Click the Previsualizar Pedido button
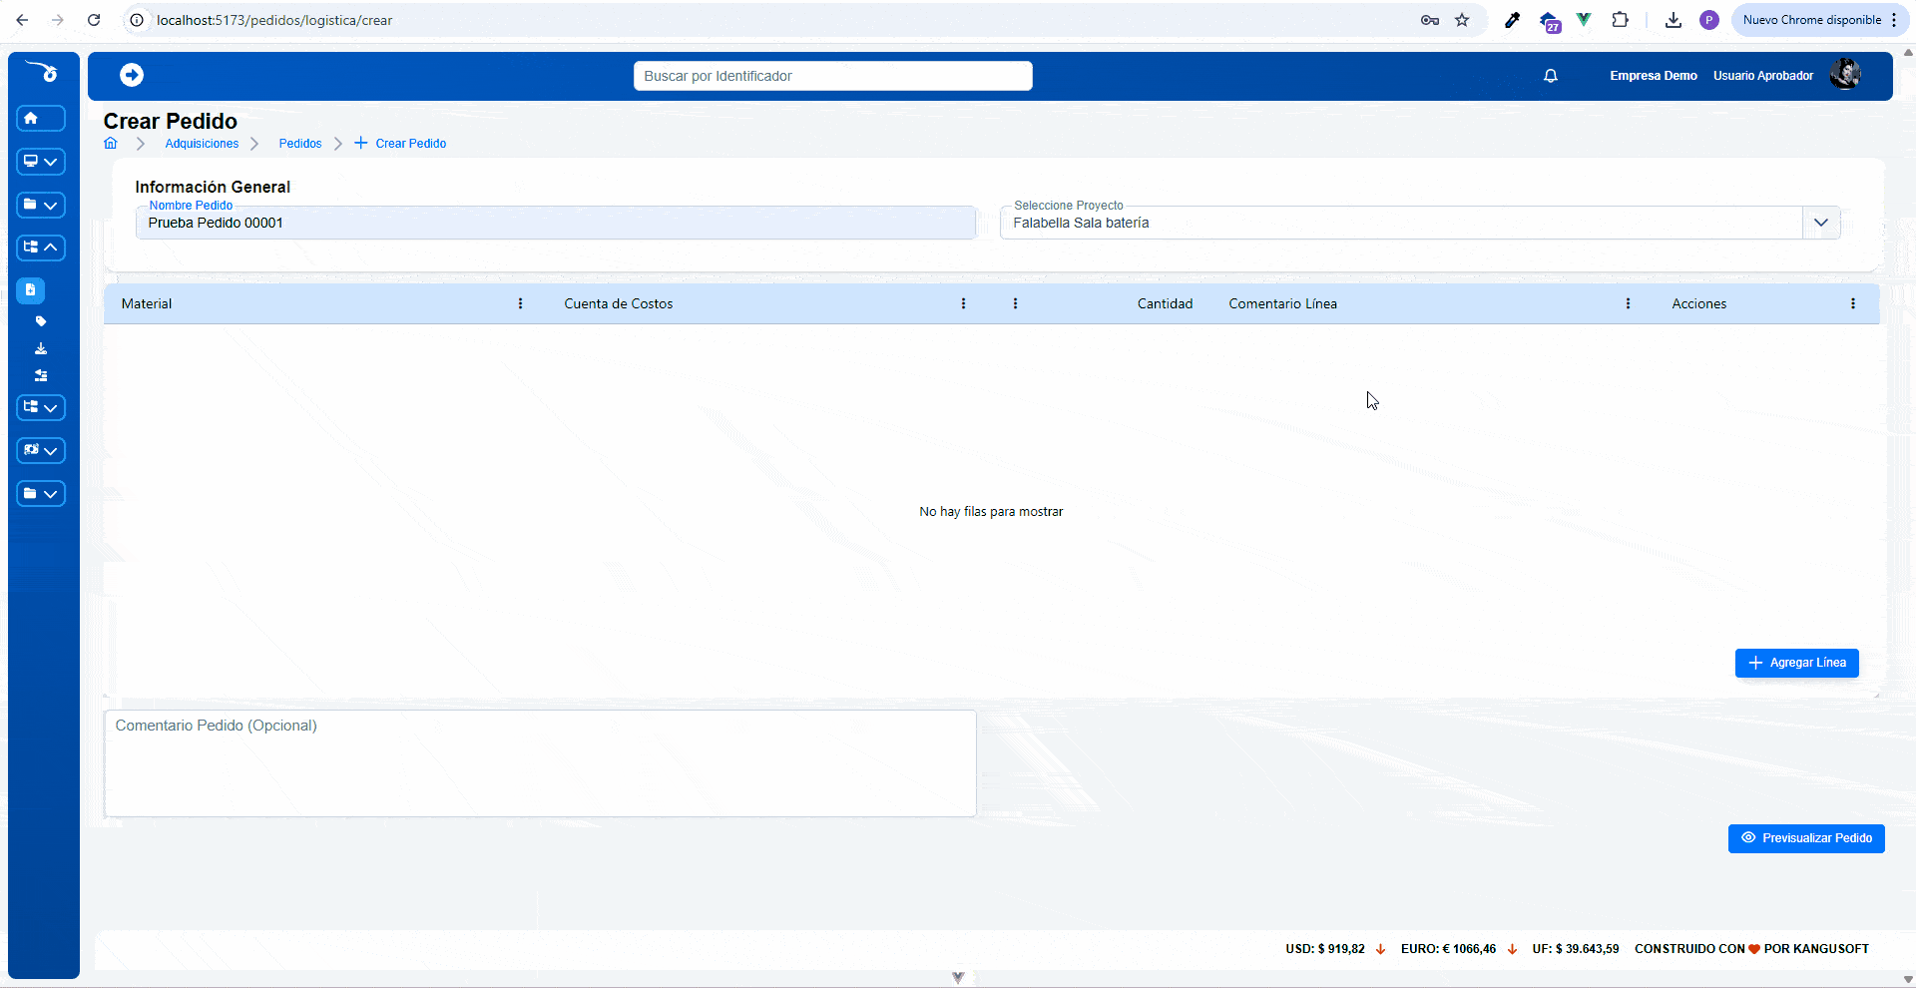1916x988 pixels. (1806, 838)
